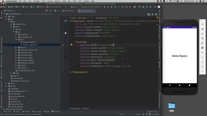Click emulator sidebar back triangle
207x116 pixels.
pos(202,57)
